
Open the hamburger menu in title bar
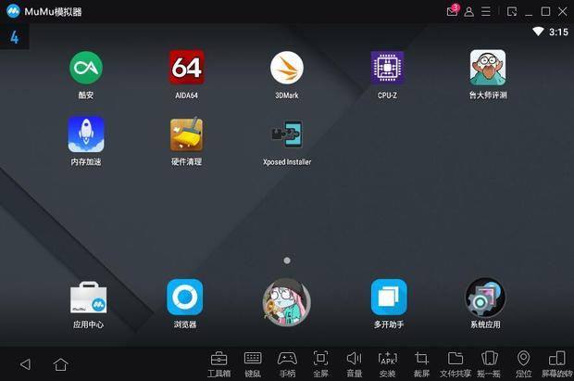coord(486,11)
